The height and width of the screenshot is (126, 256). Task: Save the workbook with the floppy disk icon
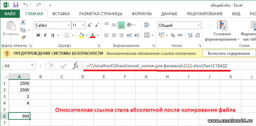16,5
